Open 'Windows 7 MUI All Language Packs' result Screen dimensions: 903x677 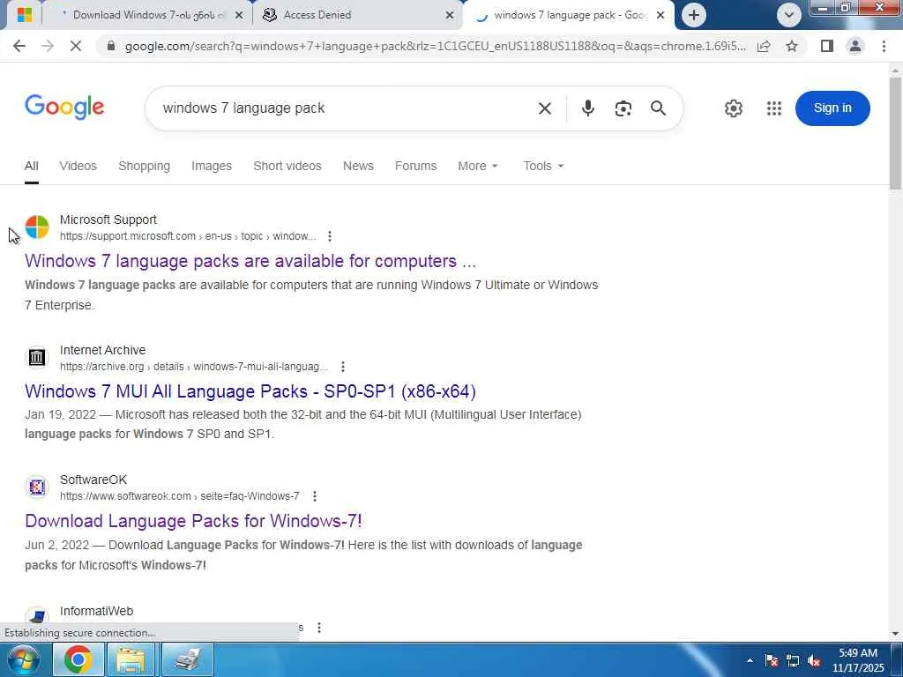[x=250, y=391]
